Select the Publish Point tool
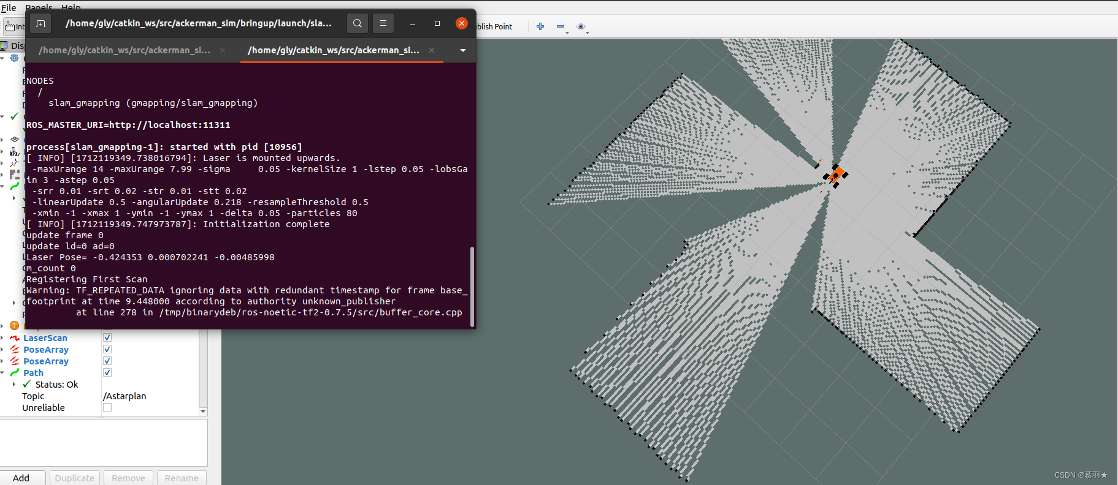 (494, 26)
